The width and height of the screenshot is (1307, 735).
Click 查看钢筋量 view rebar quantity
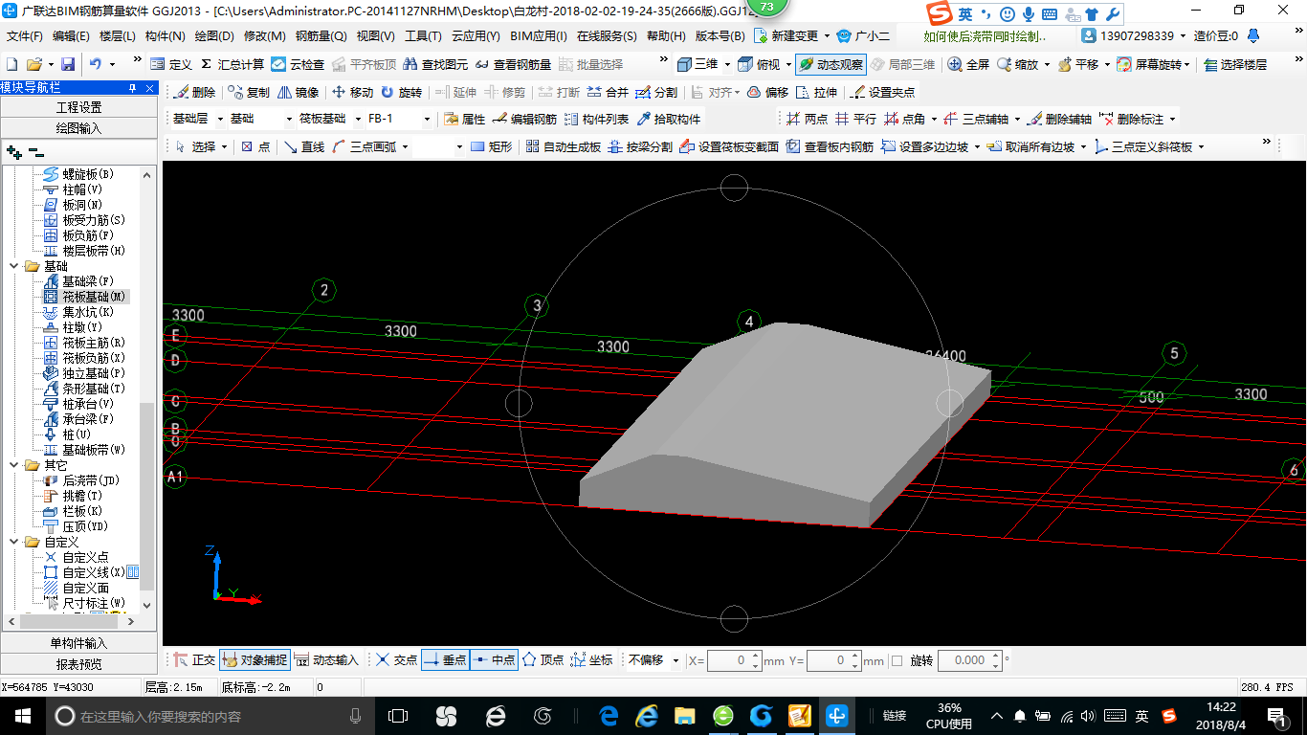tap(514, 64)
